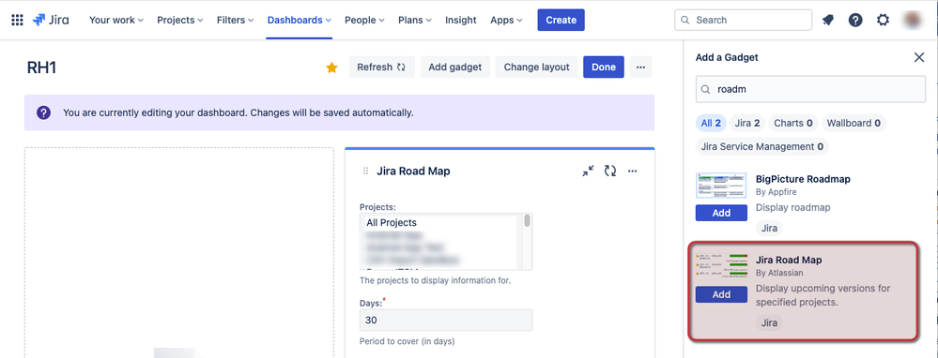
Task: Click the Done button
Action: (x=604, y=67)
